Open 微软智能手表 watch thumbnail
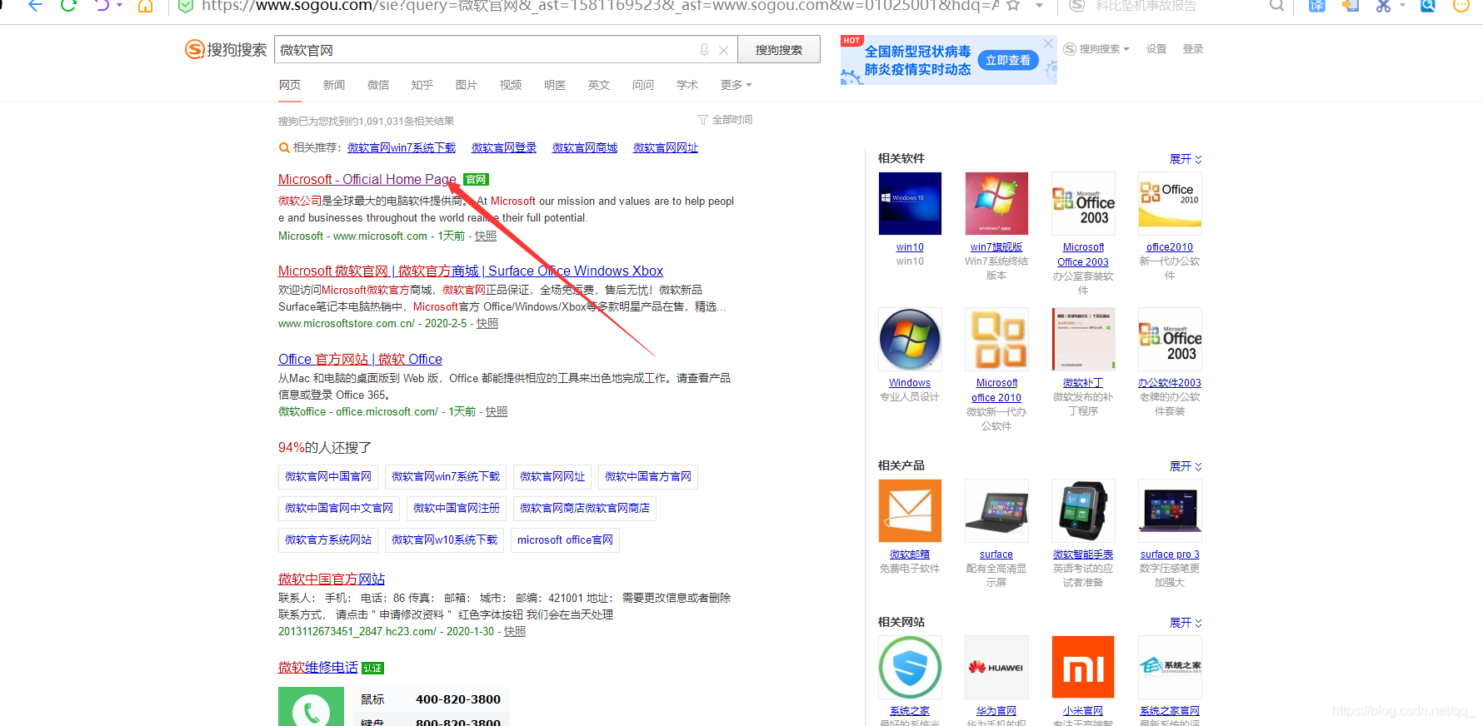This screenshot has width=1483, height=726. pos(1083,510)
